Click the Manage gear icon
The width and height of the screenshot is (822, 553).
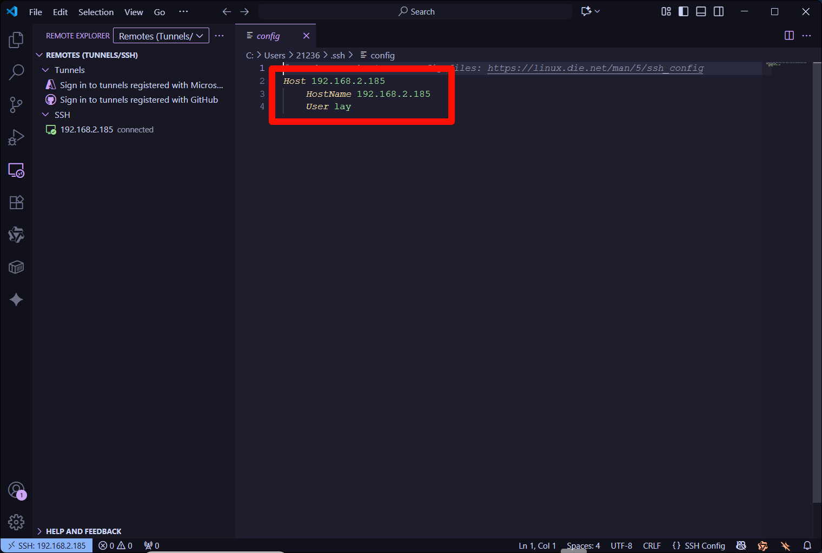pyautogui.click(x=16, y=522)
